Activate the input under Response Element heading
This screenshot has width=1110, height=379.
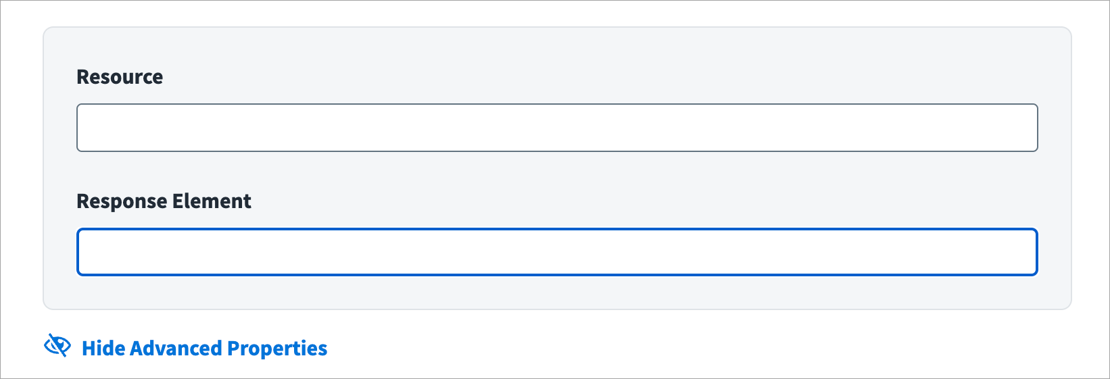point(557,252)
